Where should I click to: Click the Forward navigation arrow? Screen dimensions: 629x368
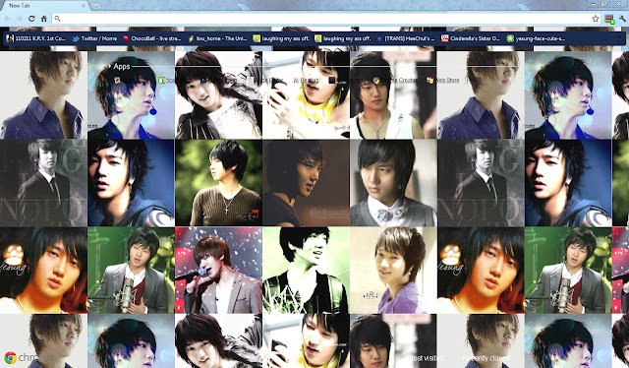[x=20, y=19]
